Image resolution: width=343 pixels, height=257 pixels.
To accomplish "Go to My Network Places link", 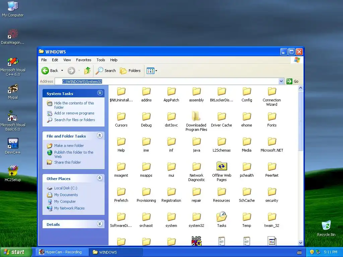I will click(69, 208).
